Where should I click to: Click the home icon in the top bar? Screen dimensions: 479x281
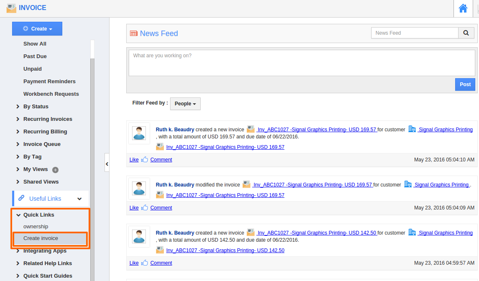point(463,8)
